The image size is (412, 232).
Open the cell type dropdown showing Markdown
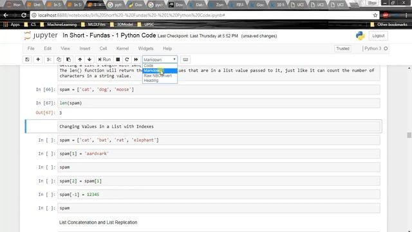pos(160,59)
